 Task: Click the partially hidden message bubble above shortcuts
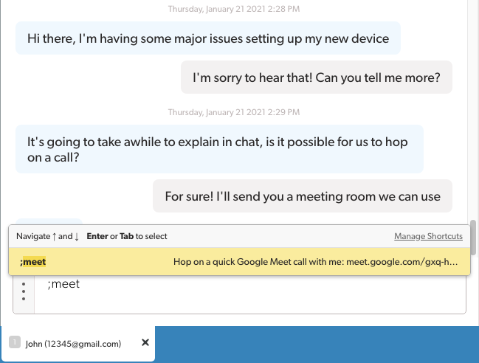click(x=49, y=221)
